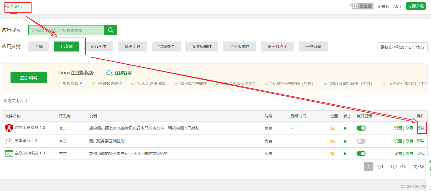Click 修复 for 宝塔SSH终端
Viewport: 431px width, 191px height.
click(x=409, y=154)
